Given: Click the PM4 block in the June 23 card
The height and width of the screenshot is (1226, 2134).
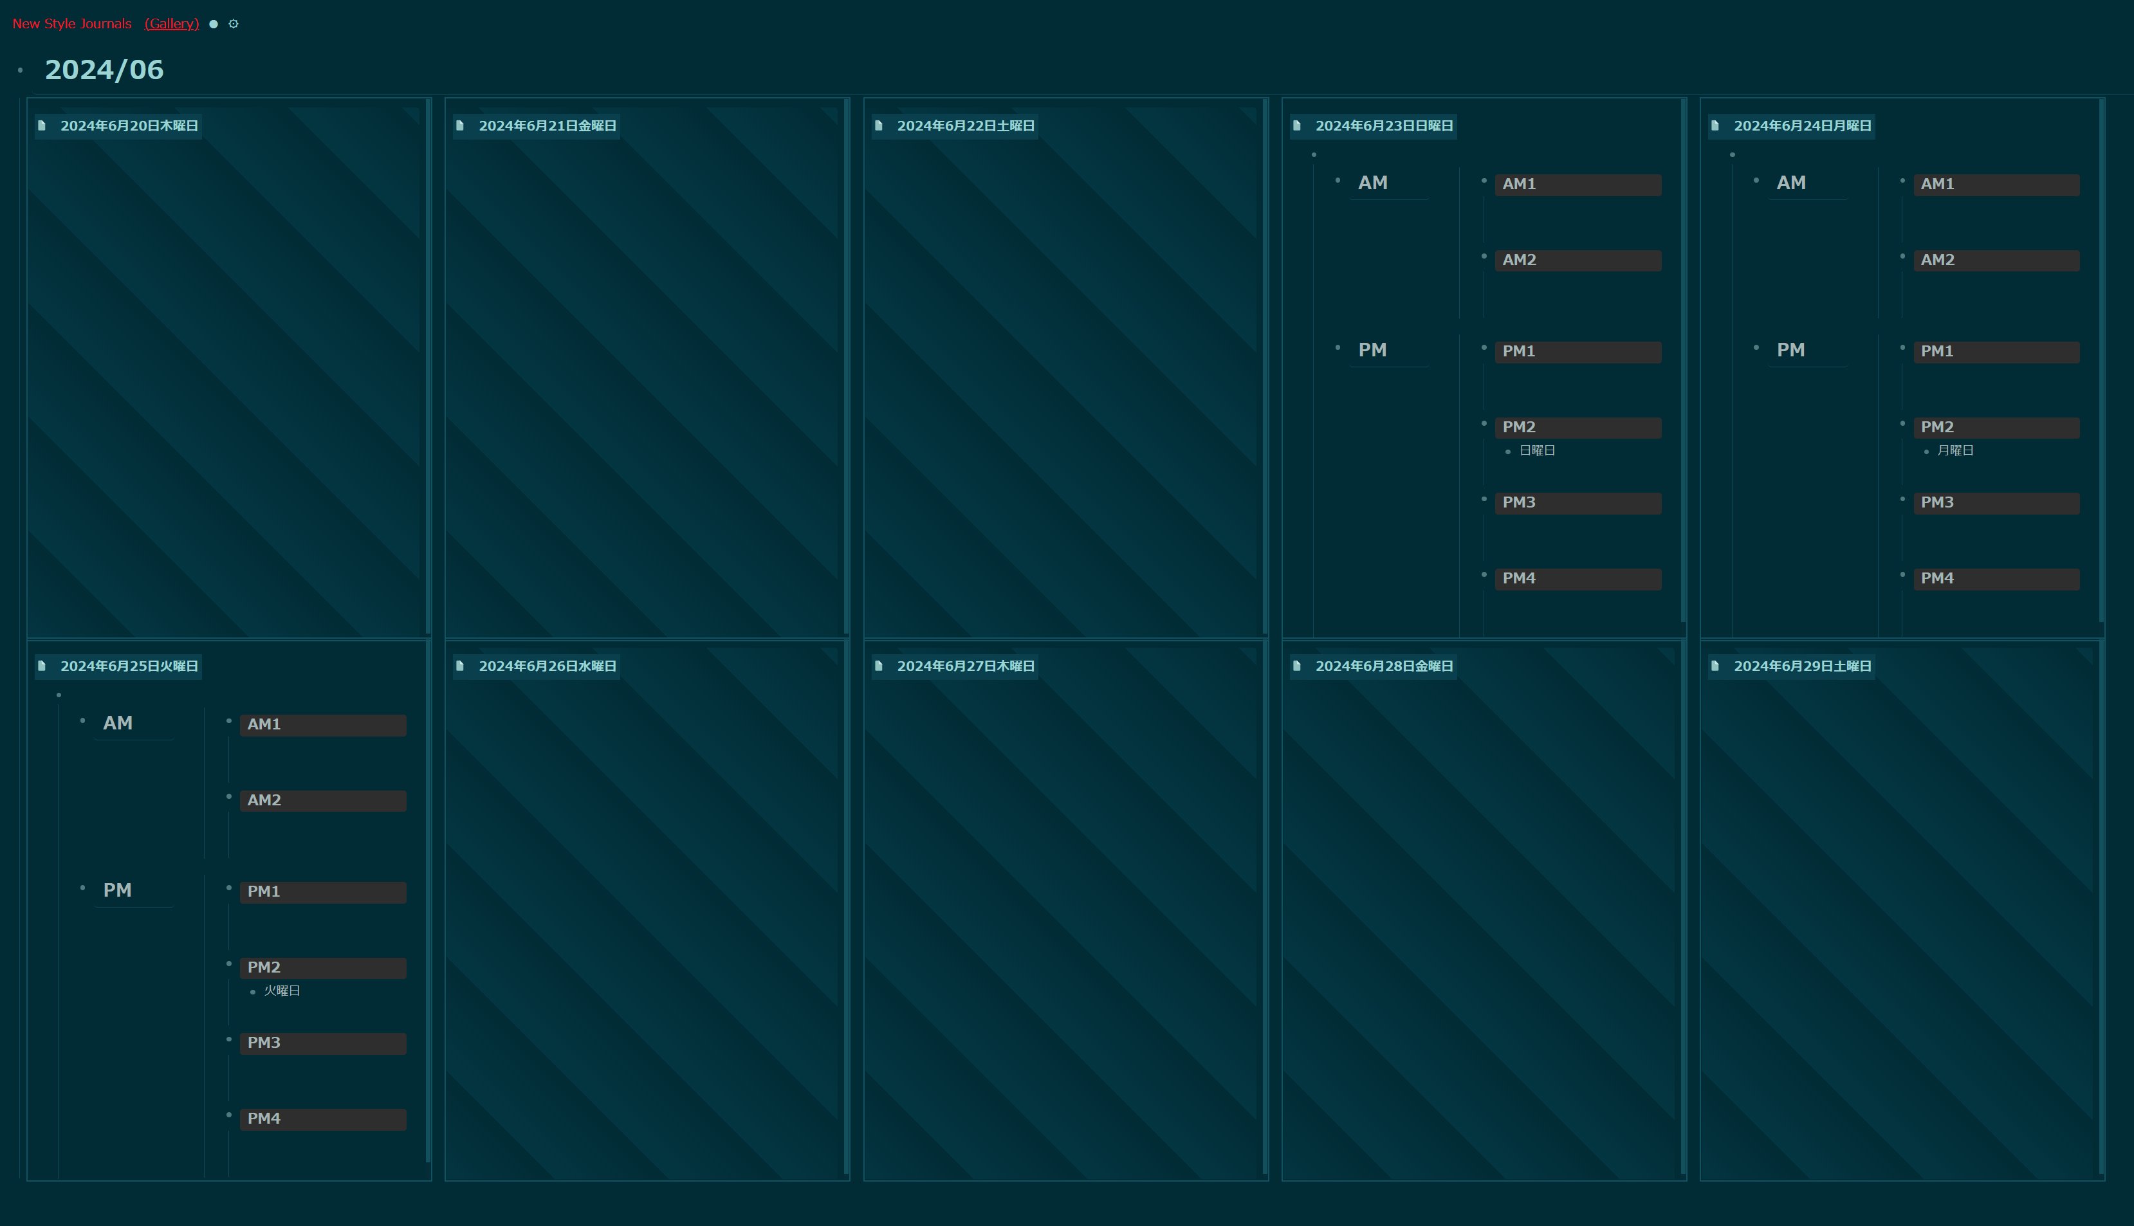Looking at the screenshot, I should pos(1578,578).
